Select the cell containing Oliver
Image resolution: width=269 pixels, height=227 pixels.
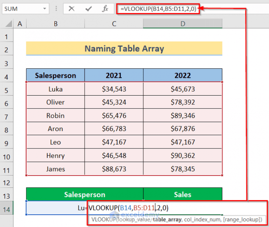click(x=55, y=102)
